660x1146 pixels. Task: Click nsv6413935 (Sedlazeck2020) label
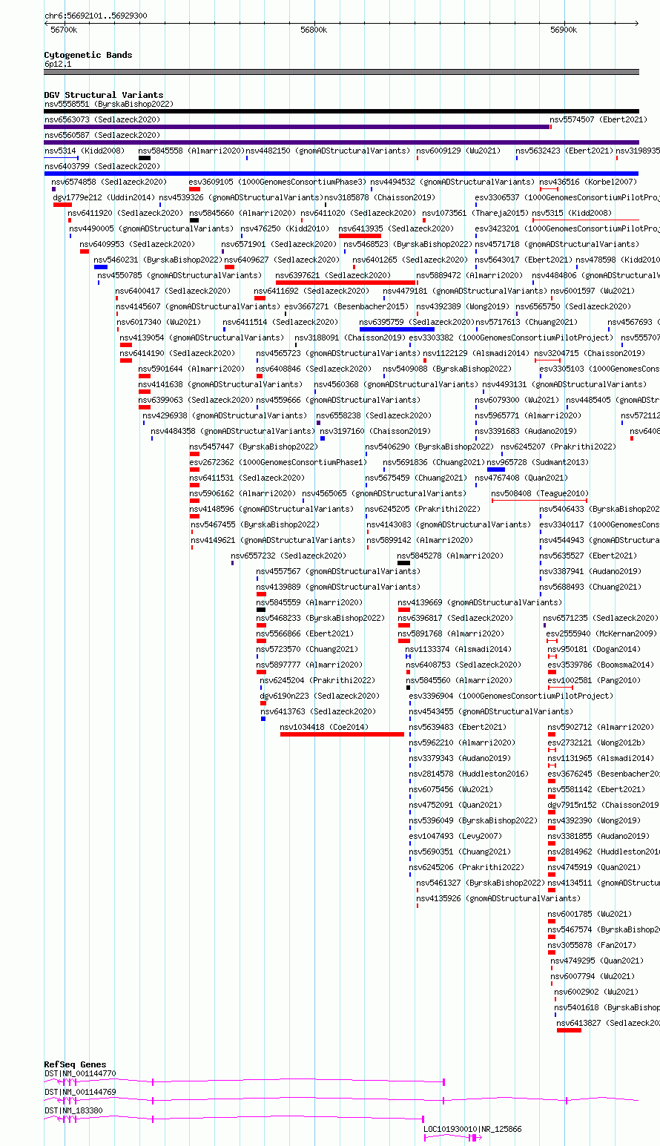(396, 228)
